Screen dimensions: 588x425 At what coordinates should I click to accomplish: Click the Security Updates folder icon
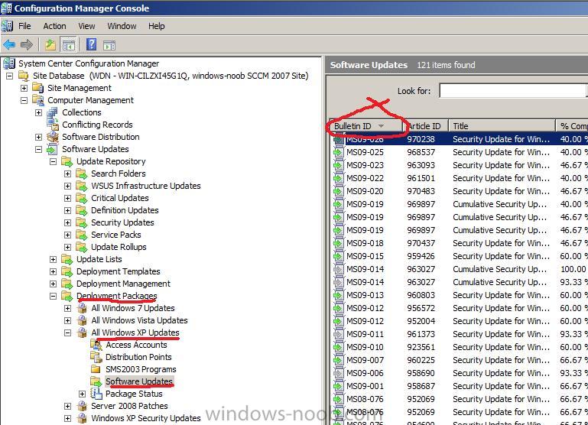click(x=82, y=222)
